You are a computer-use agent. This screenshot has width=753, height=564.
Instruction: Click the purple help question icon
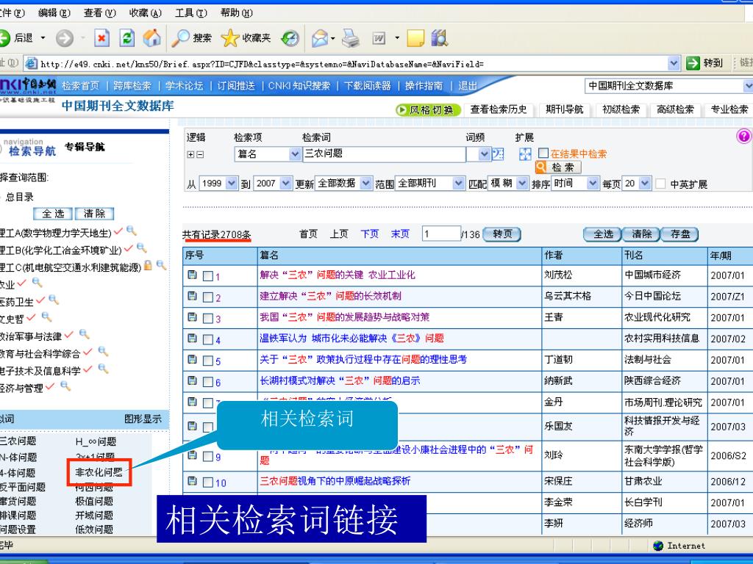coord(743,137)
